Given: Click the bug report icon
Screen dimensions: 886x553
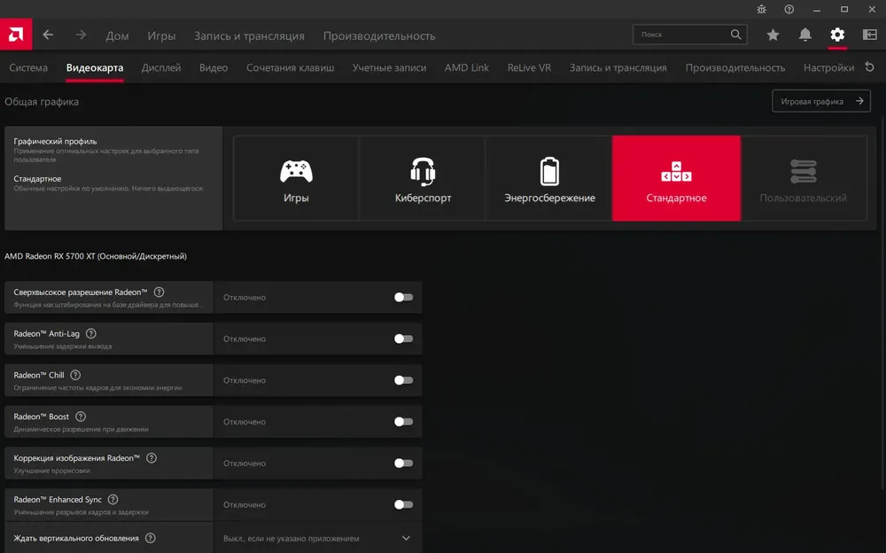Looking at the screenshot, I should tap(762, 9).
